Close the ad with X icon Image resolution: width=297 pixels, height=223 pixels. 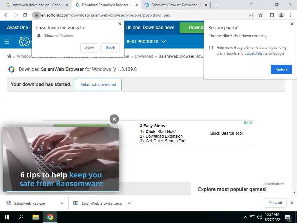tap(251, 123)
